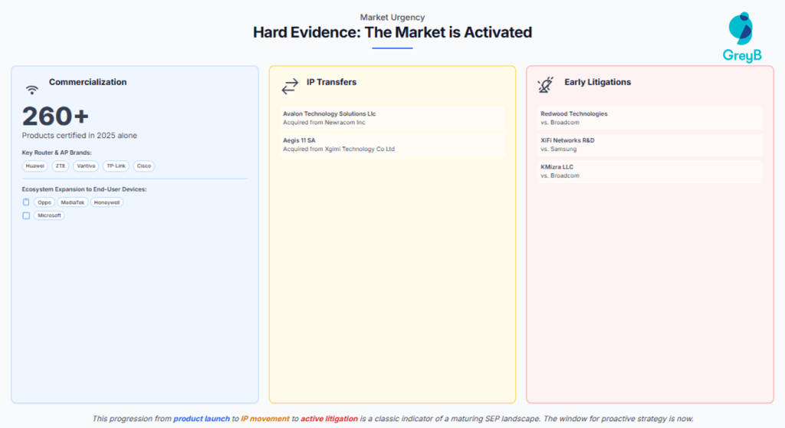Select the Huawei brand chip

(x=35, y=166)
